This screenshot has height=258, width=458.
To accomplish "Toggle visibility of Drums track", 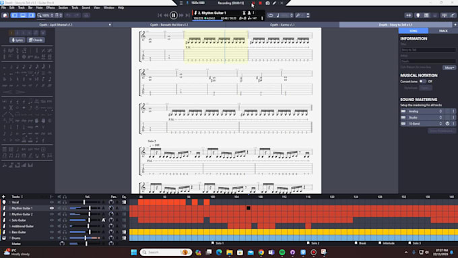I will (52, 238).
